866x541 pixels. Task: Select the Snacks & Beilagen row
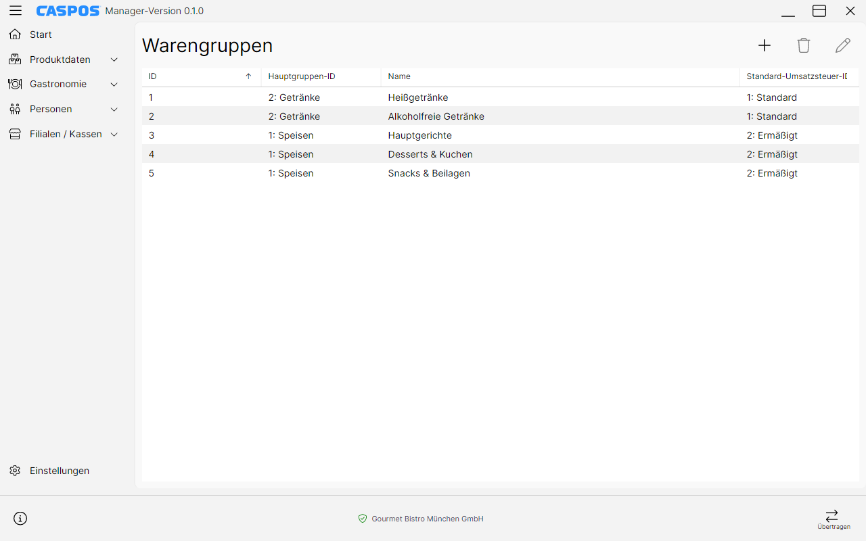coord(501,173)
